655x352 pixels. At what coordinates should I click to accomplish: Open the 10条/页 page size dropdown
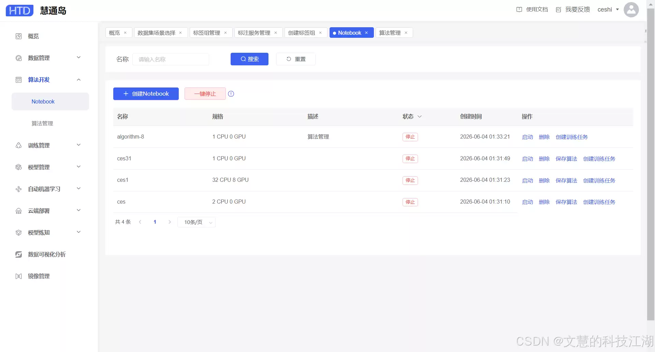pyautogui.click(x=196, y=222)
